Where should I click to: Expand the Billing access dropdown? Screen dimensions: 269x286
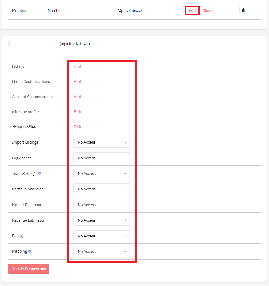[102, 236]
